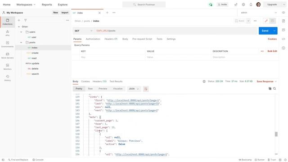Open the Monitors sidebar panel
This screenshot has width=288, height=162.
[x=8, y=67]
